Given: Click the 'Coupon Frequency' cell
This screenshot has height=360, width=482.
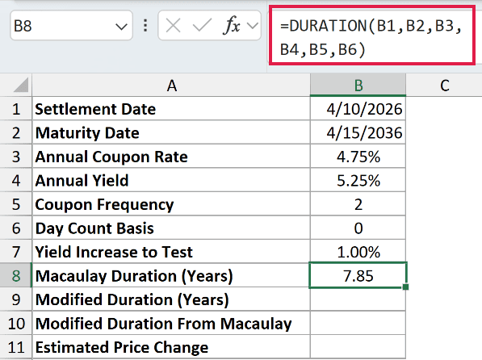Looking at the screenshot, I should tap(171, 204).
